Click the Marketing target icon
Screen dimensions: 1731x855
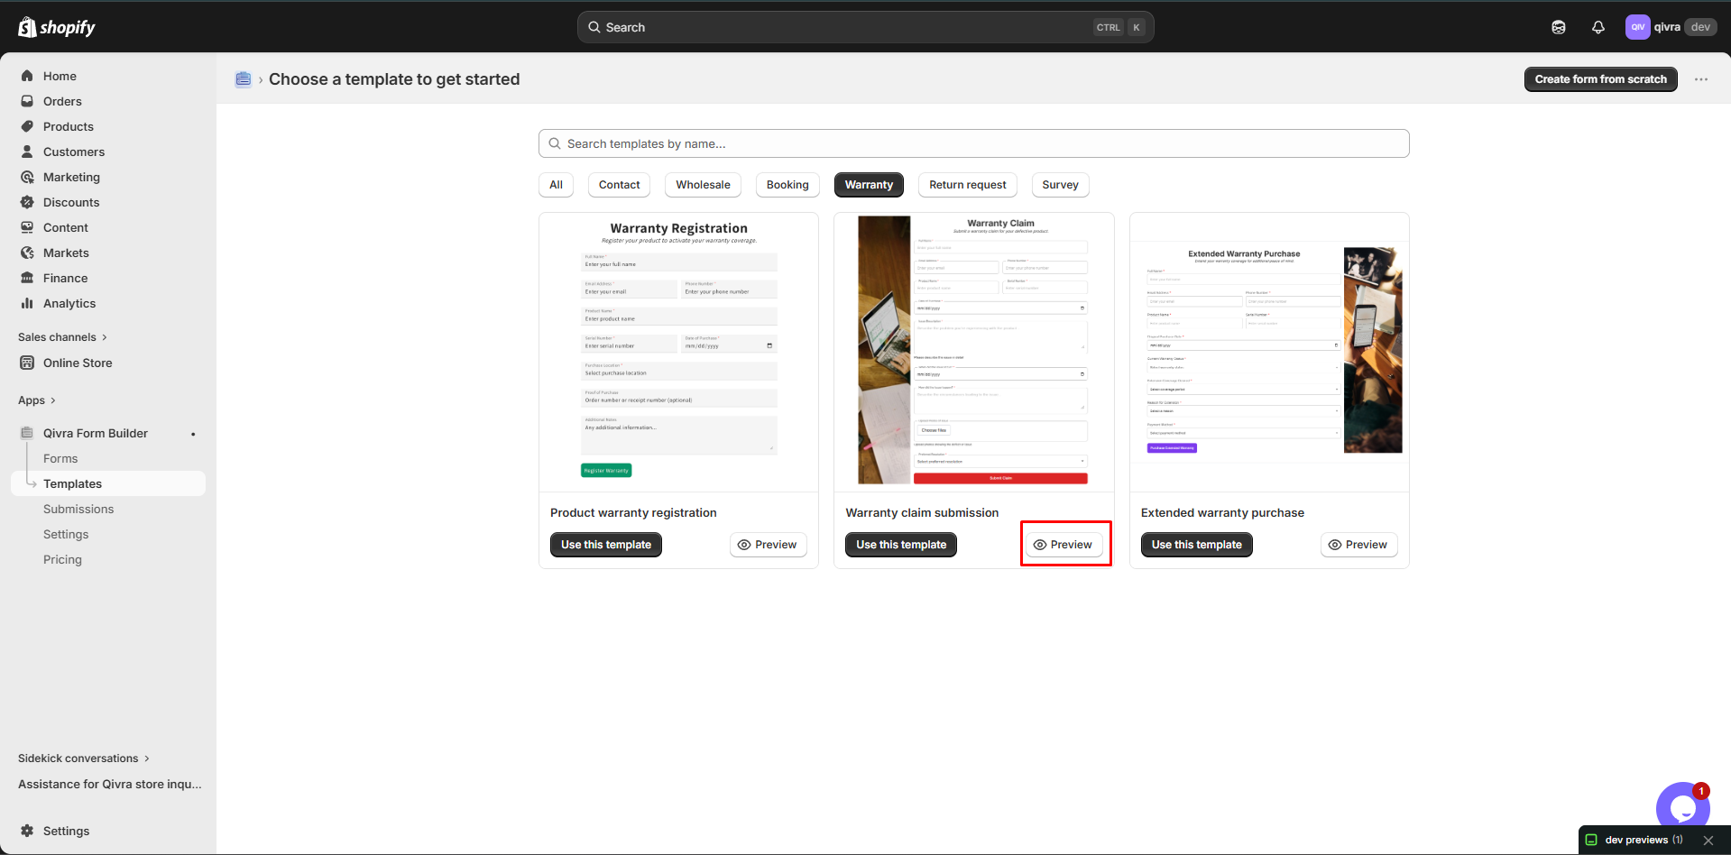click(x=27, y=177)
